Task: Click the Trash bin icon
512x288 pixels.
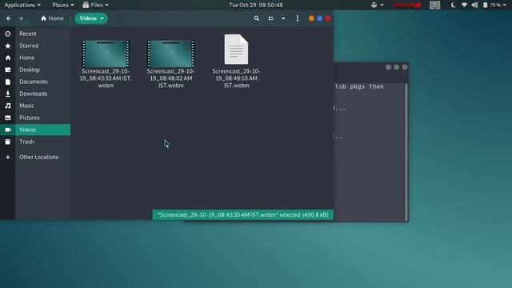Action: 8,142
